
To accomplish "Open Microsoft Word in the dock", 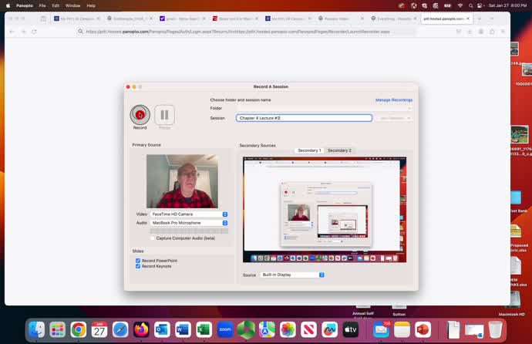I will pos(183,330).
